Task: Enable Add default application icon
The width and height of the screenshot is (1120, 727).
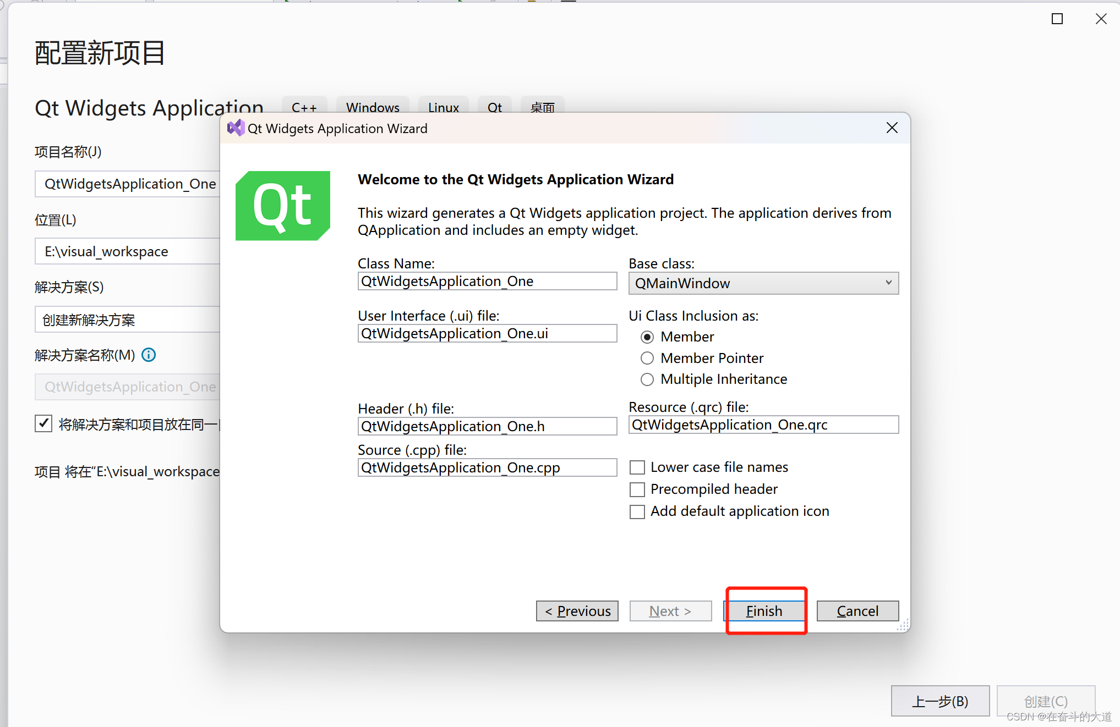Action: 637,511
